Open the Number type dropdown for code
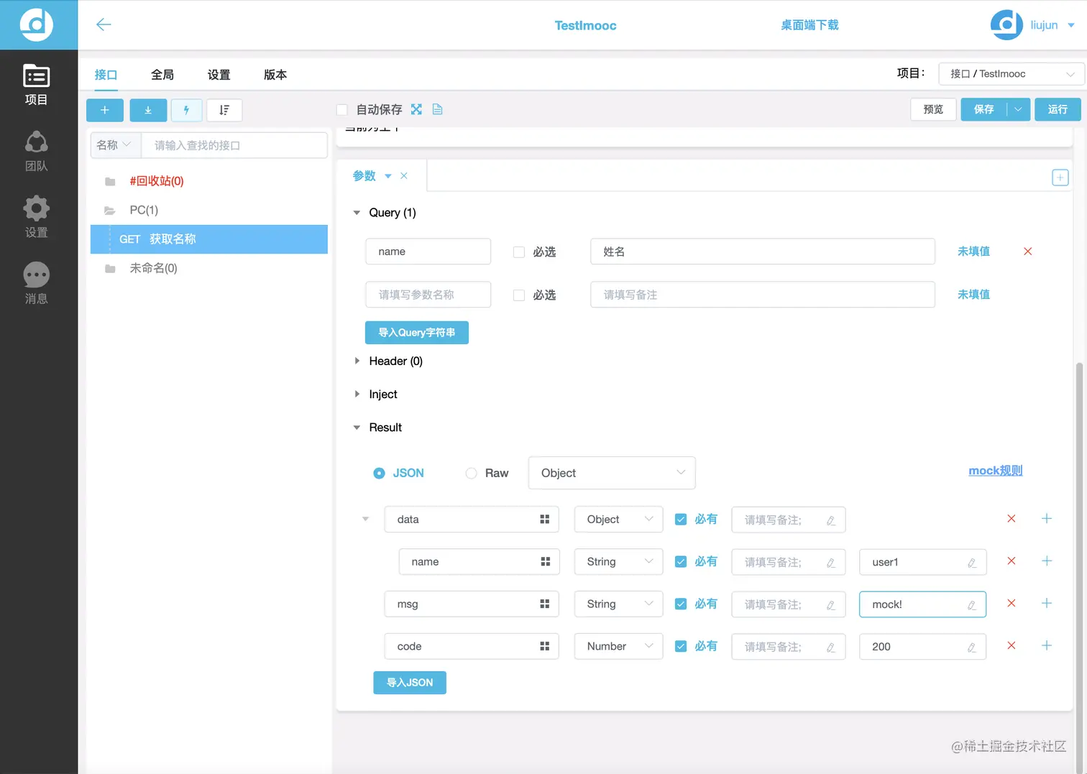Viewport: 1087px width, 774px height. coord(618,646)
